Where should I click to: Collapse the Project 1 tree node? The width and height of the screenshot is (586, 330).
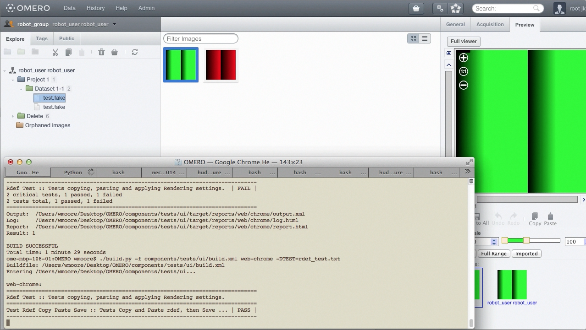pos(13,80)
